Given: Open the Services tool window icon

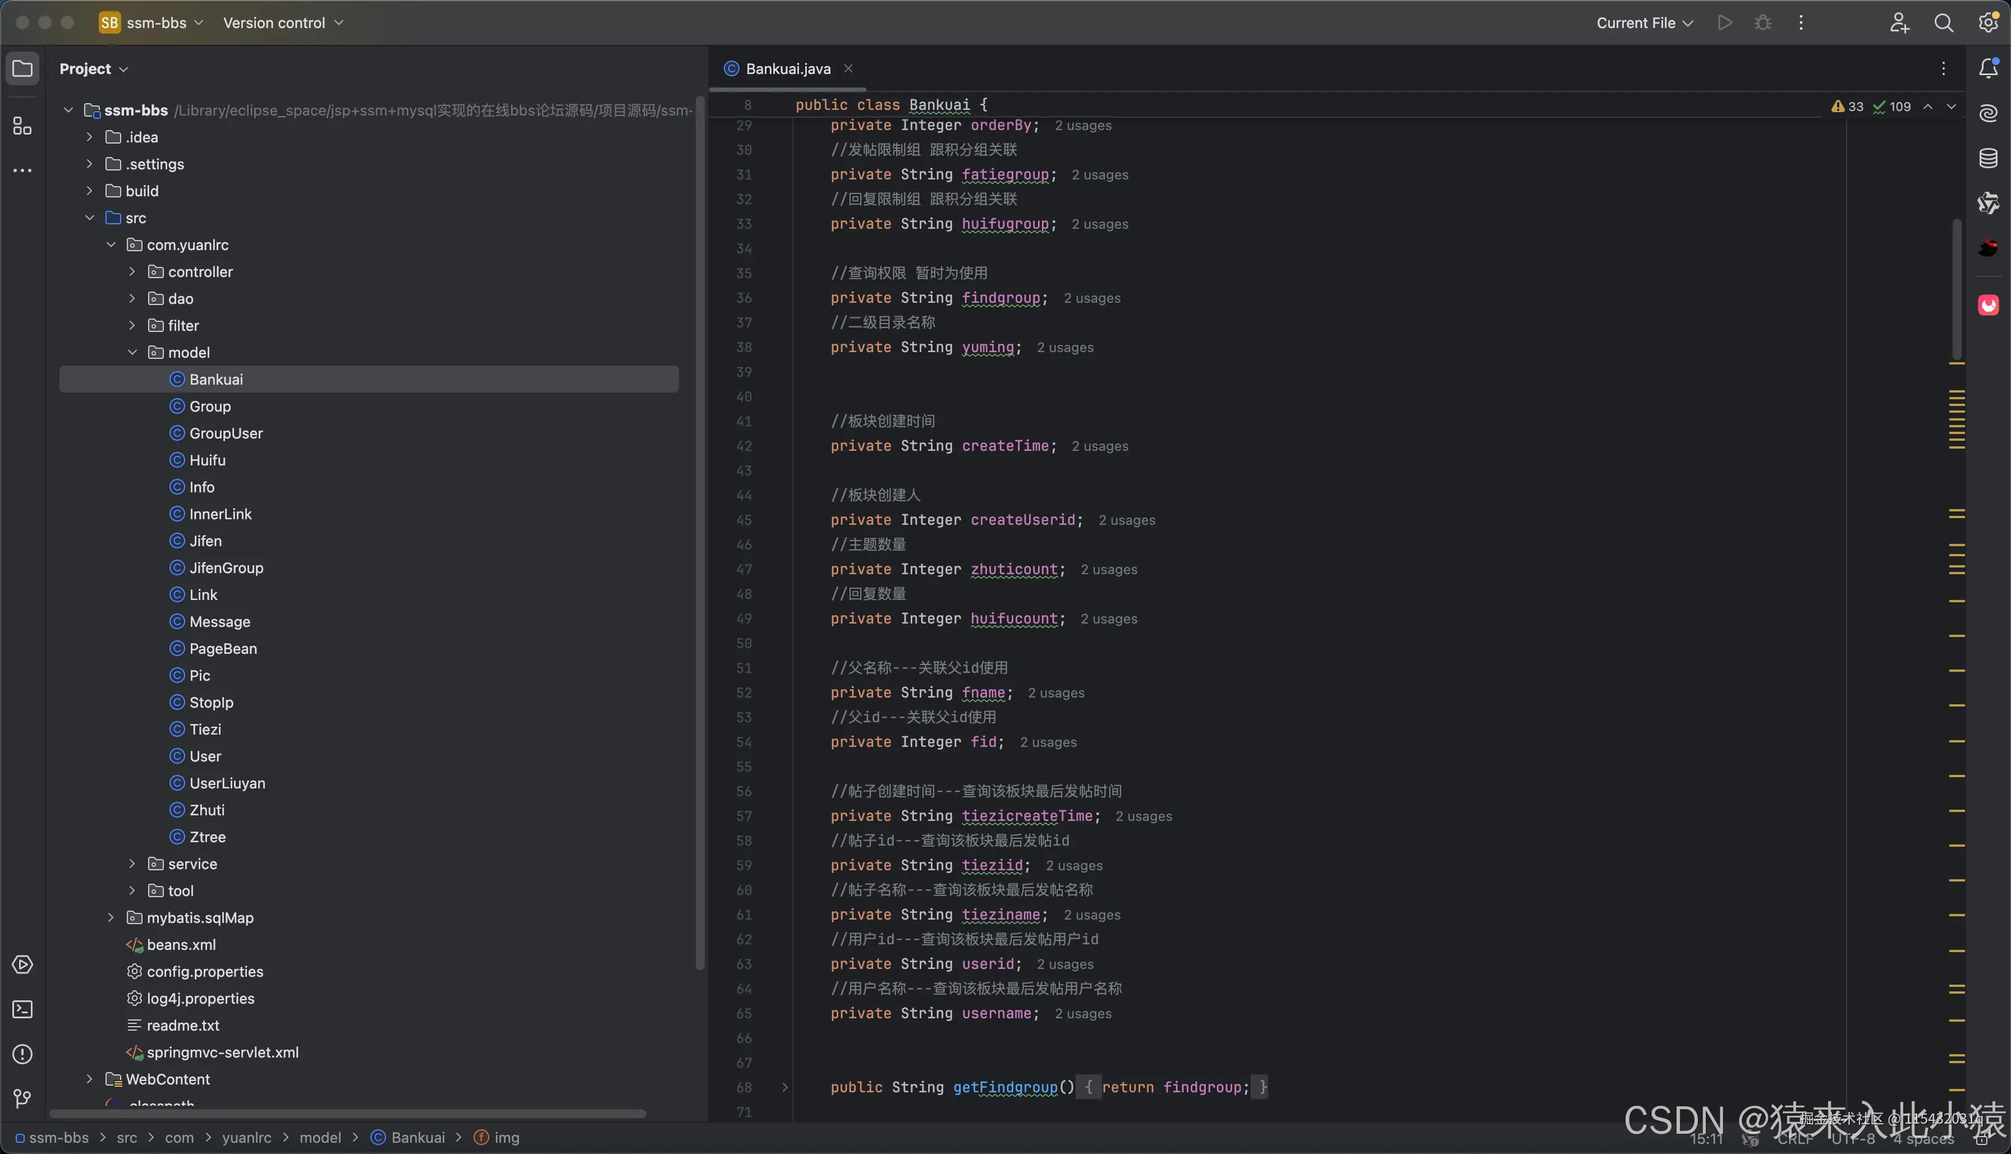Looking at the screenshot, I should 22,964.
